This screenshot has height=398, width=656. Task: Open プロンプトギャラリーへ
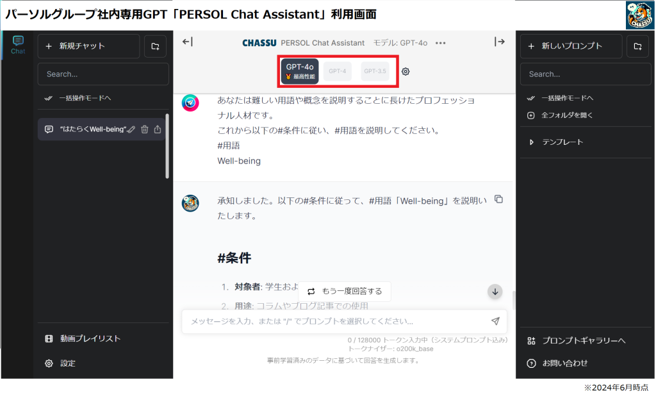(577, 341)
